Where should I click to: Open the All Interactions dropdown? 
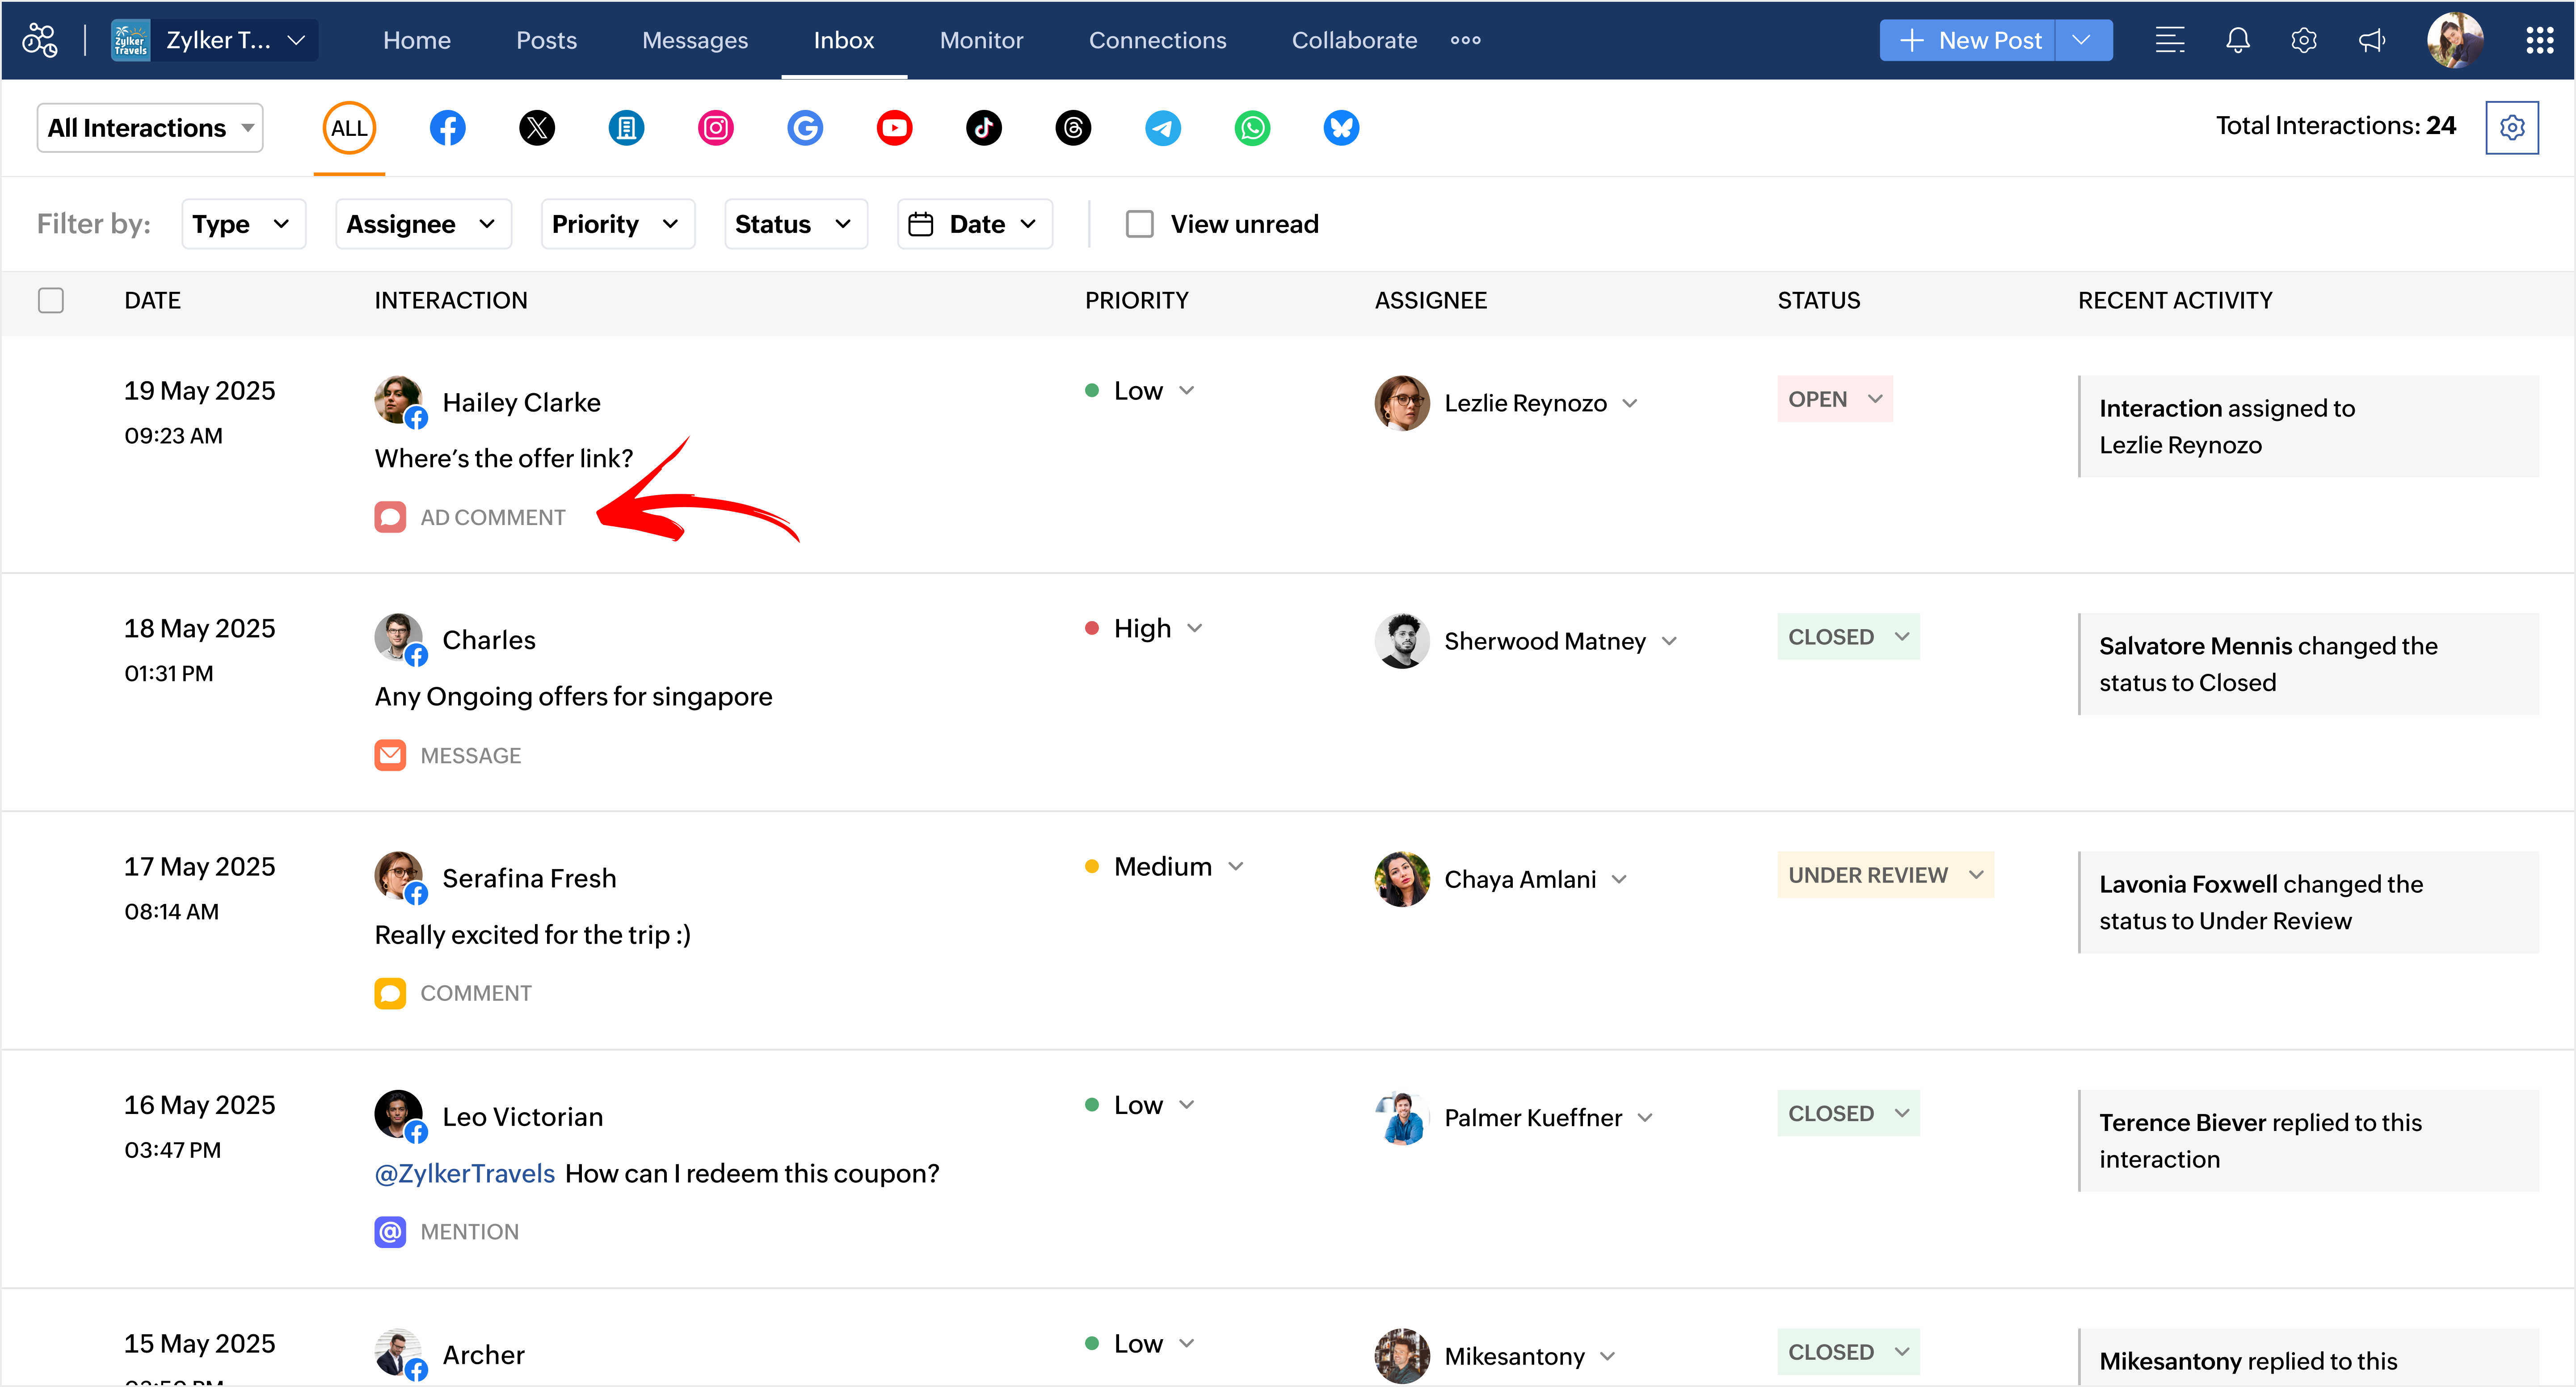(150, 128)
